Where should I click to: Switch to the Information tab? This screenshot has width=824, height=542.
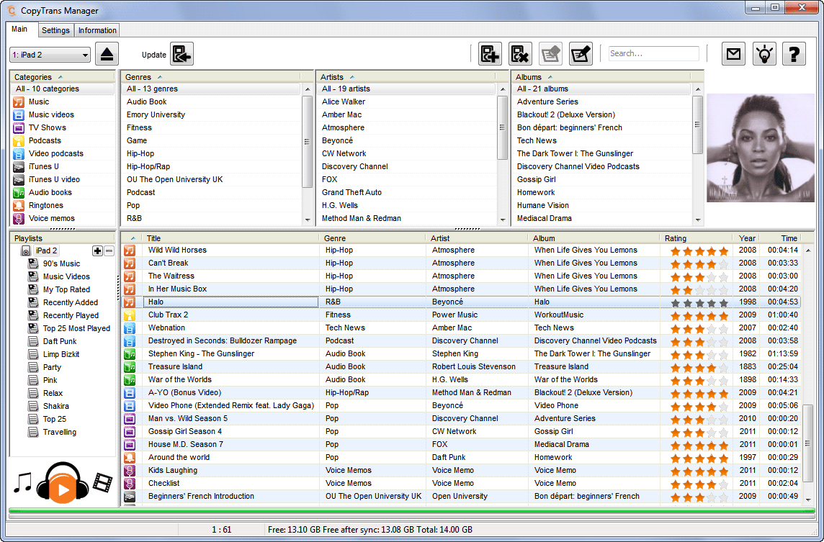(x=97, y=30)
